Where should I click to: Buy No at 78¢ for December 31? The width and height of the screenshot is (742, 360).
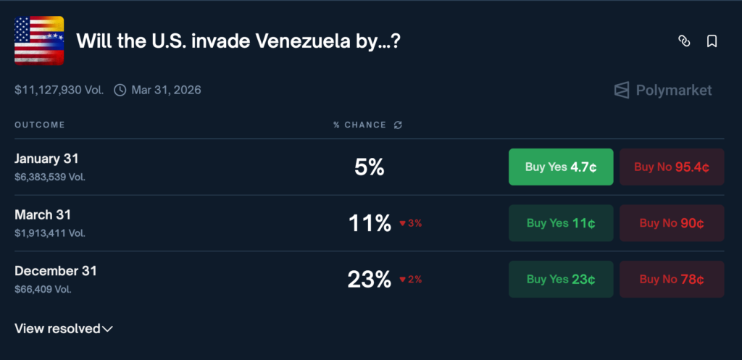[x=672, y=279]
